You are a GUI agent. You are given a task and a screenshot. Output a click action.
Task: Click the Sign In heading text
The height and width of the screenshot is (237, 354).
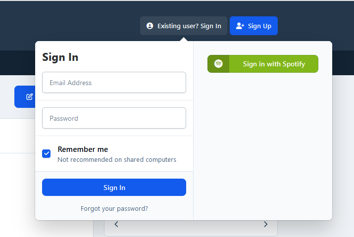(60, 57)
